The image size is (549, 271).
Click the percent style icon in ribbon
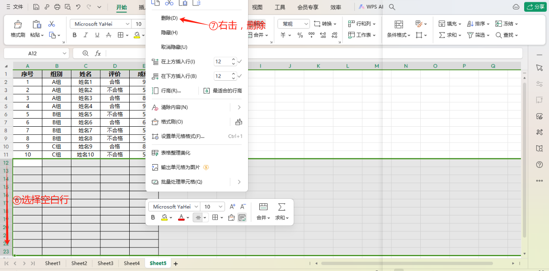click(x=300, y=35)
